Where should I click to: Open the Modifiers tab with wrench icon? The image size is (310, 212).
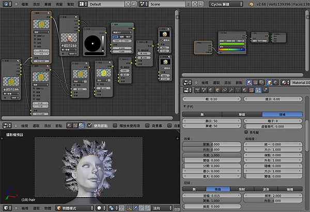pyautogui.click(x=231, y=90)
